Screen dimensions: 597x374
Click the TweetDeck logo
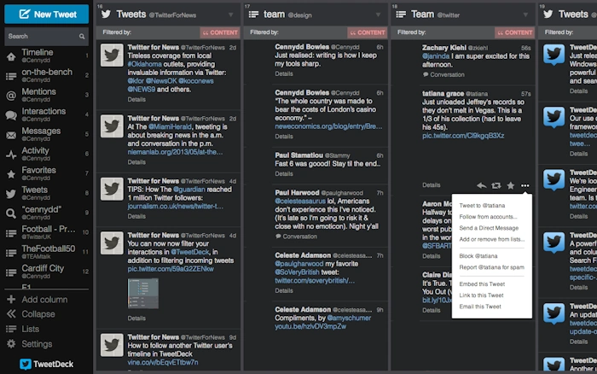[x=46, y=364]
